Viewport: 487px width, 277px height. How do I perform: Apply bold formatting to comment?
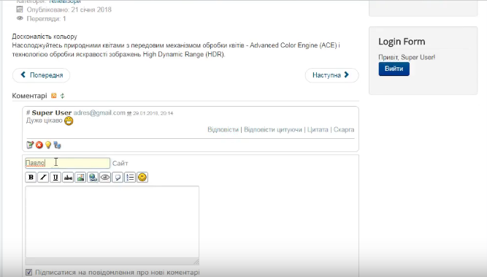[31, 177]
